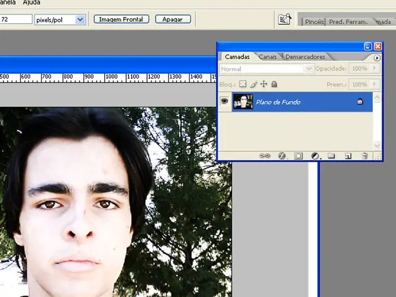Click the Apagar button
The width and height of the screenshot is (396, 297).
(x=173, y=19)
